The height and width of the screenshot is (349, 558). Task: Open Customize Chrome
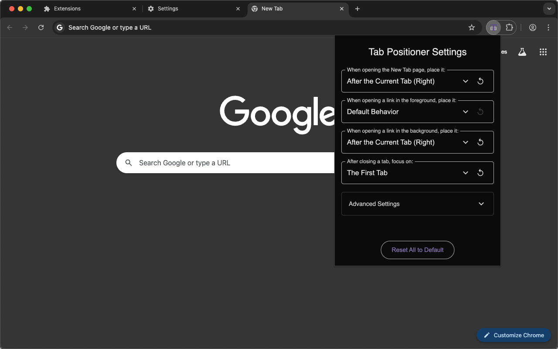click(514, 335)
